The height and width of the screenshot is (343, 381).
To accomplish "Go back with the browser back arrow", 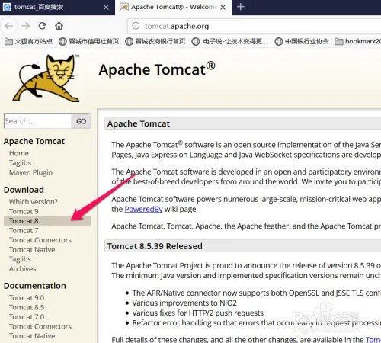I will pos(9,26).
